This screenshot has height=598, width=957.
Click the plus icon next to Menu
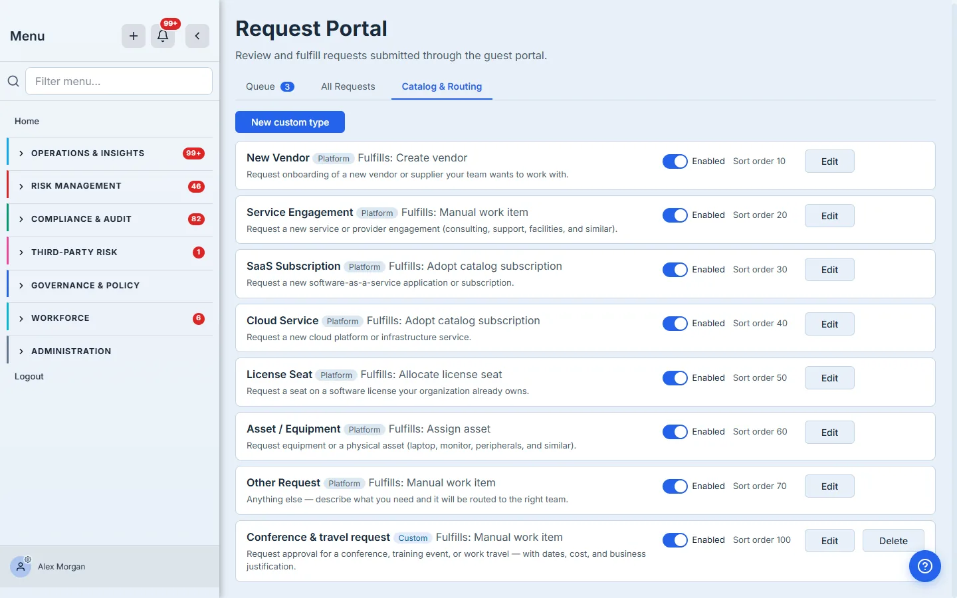tap(134, 36)
